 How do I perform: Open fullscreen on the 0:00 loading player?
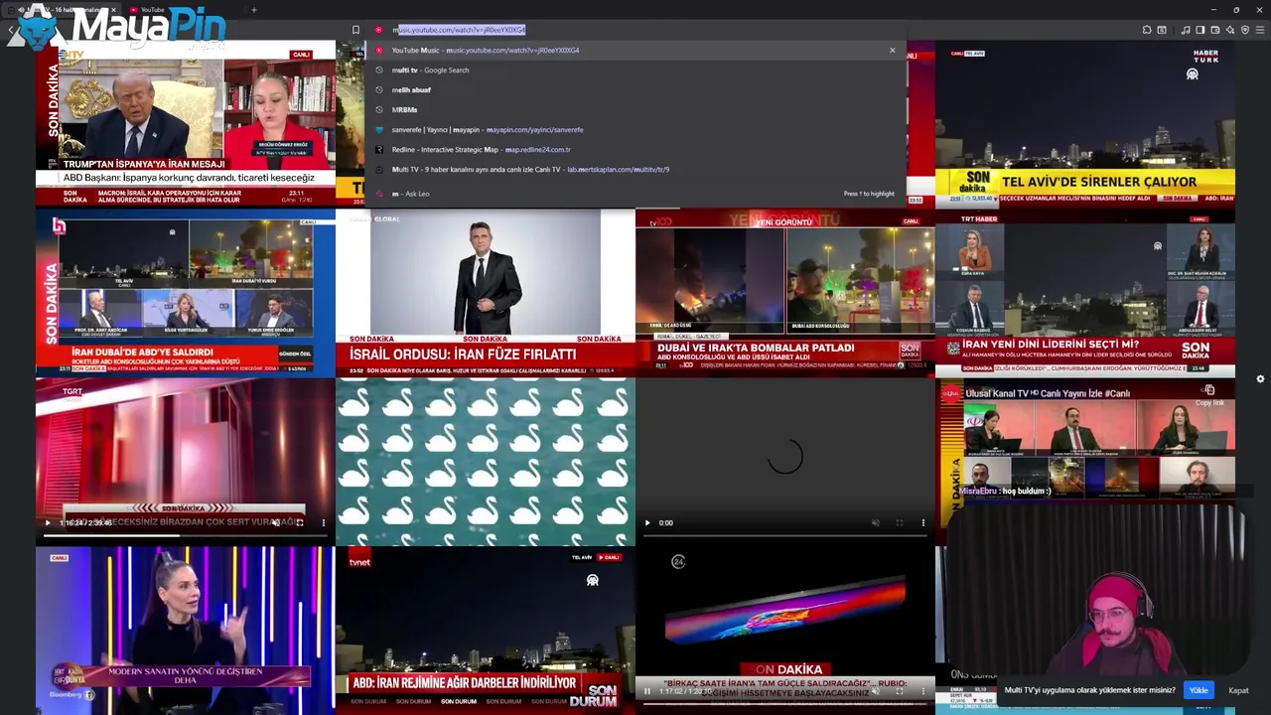[899, 522]
